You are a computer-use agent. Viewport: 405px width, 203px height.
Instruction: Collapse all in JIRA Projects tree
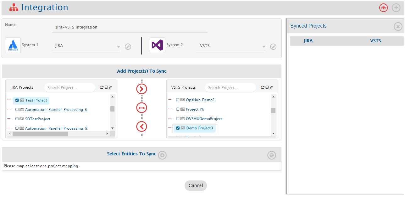pyautogui.click(x=106, y=87)
